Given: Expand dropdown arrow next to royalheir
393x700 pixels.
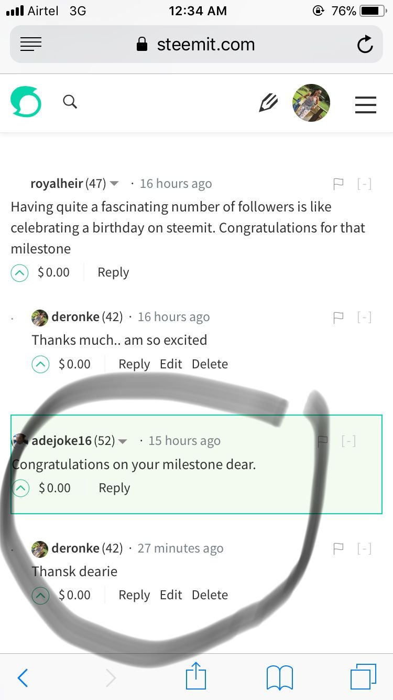Looking at the screenshot, I should 114,184.
